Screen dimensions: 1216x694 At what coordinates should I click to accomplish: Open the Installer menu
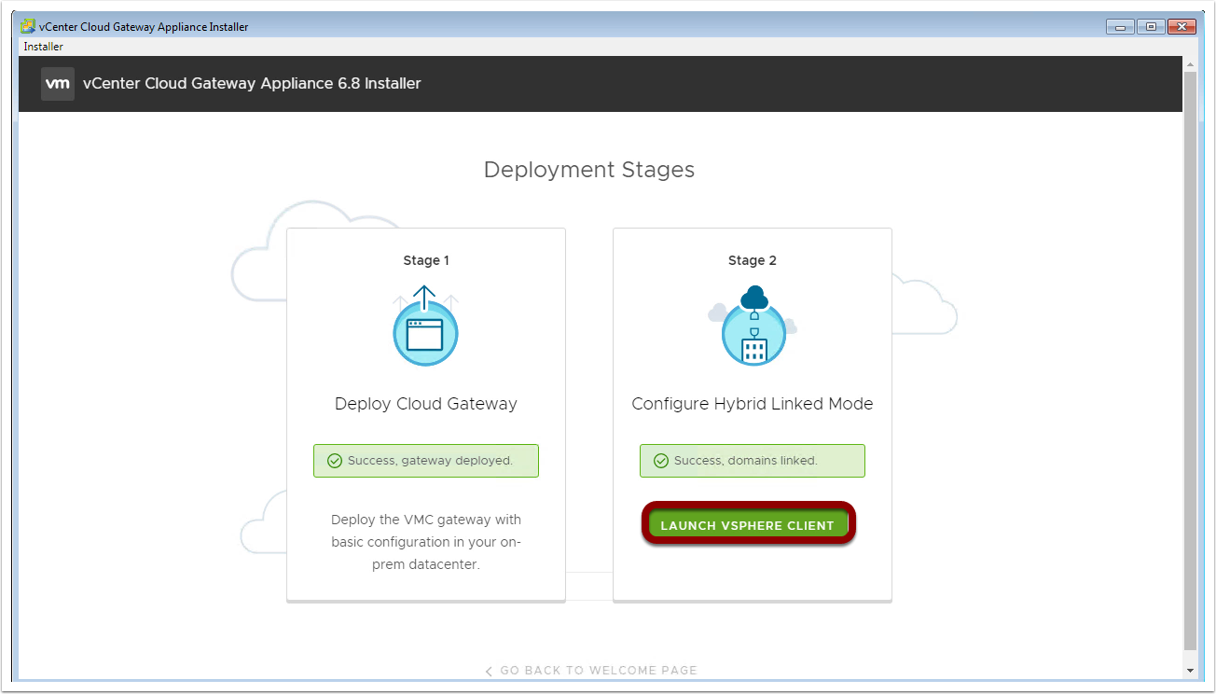[44, 47]
